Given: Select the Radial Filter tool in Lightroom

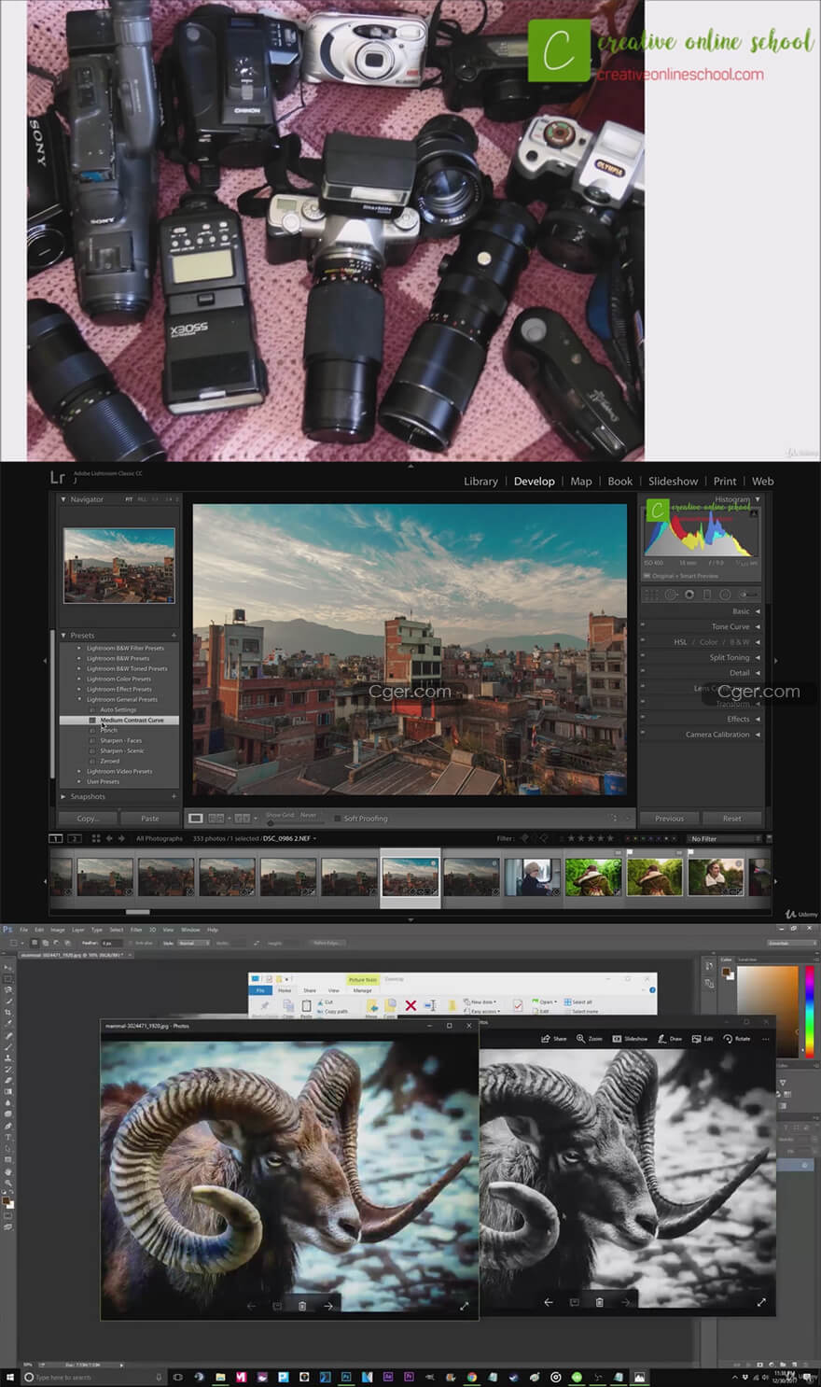Looking at the screenshot, I should (x=725, y=595).
